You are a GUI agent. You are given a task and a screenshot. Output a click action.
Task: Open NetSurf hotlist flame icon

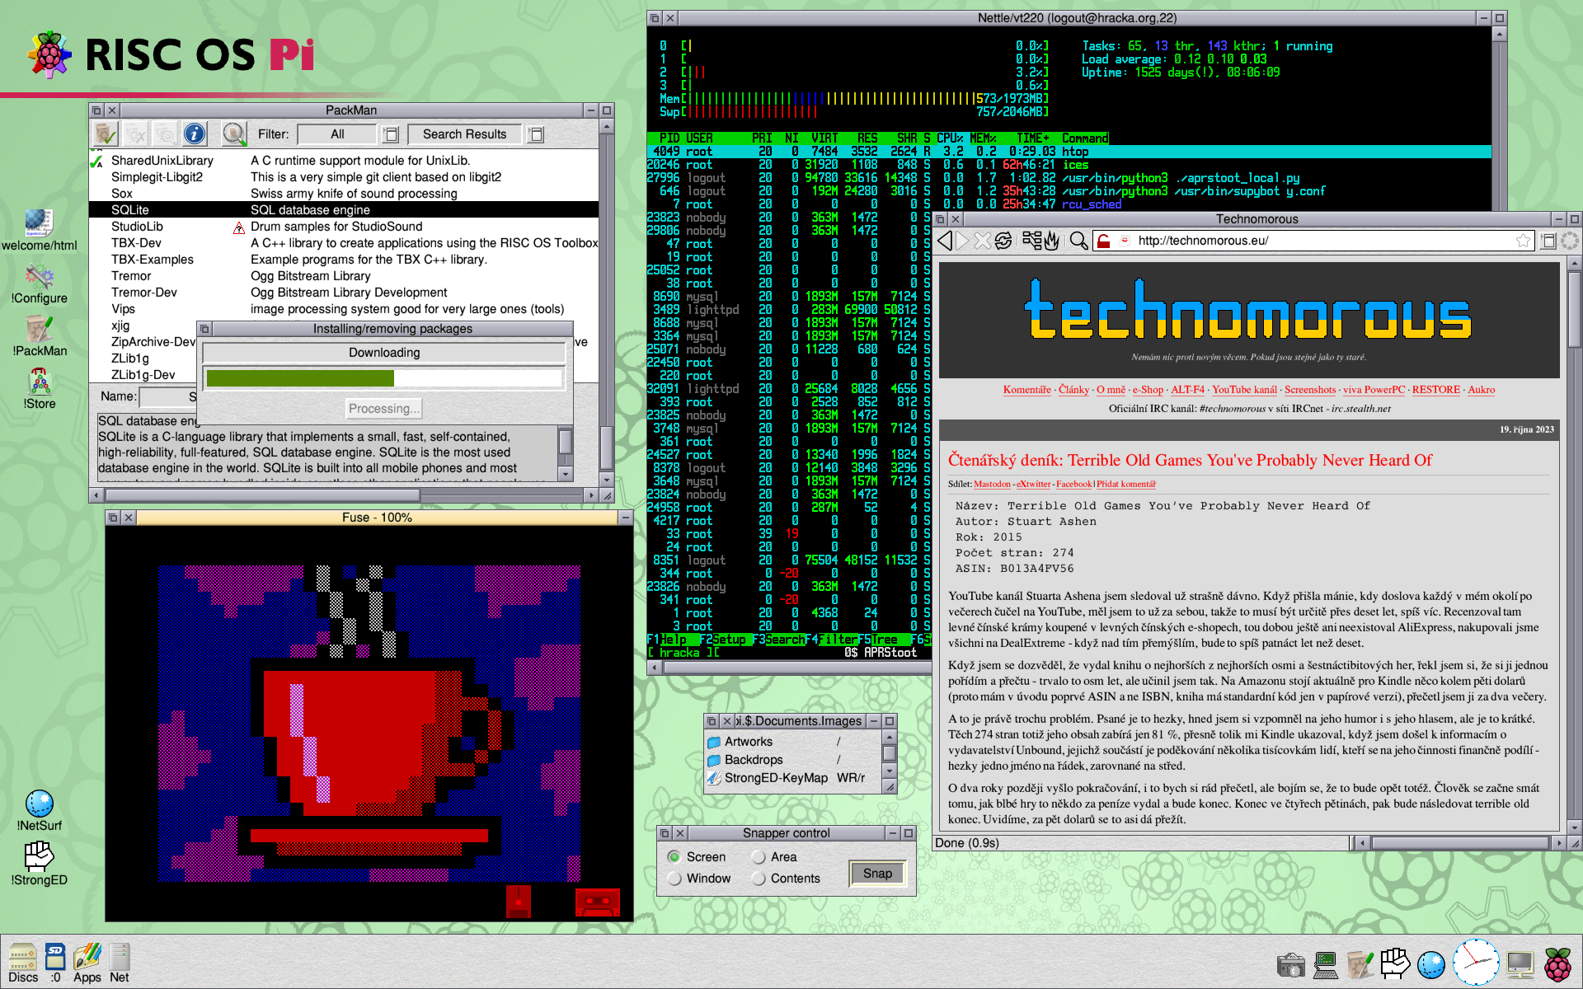coord(1051,241)
